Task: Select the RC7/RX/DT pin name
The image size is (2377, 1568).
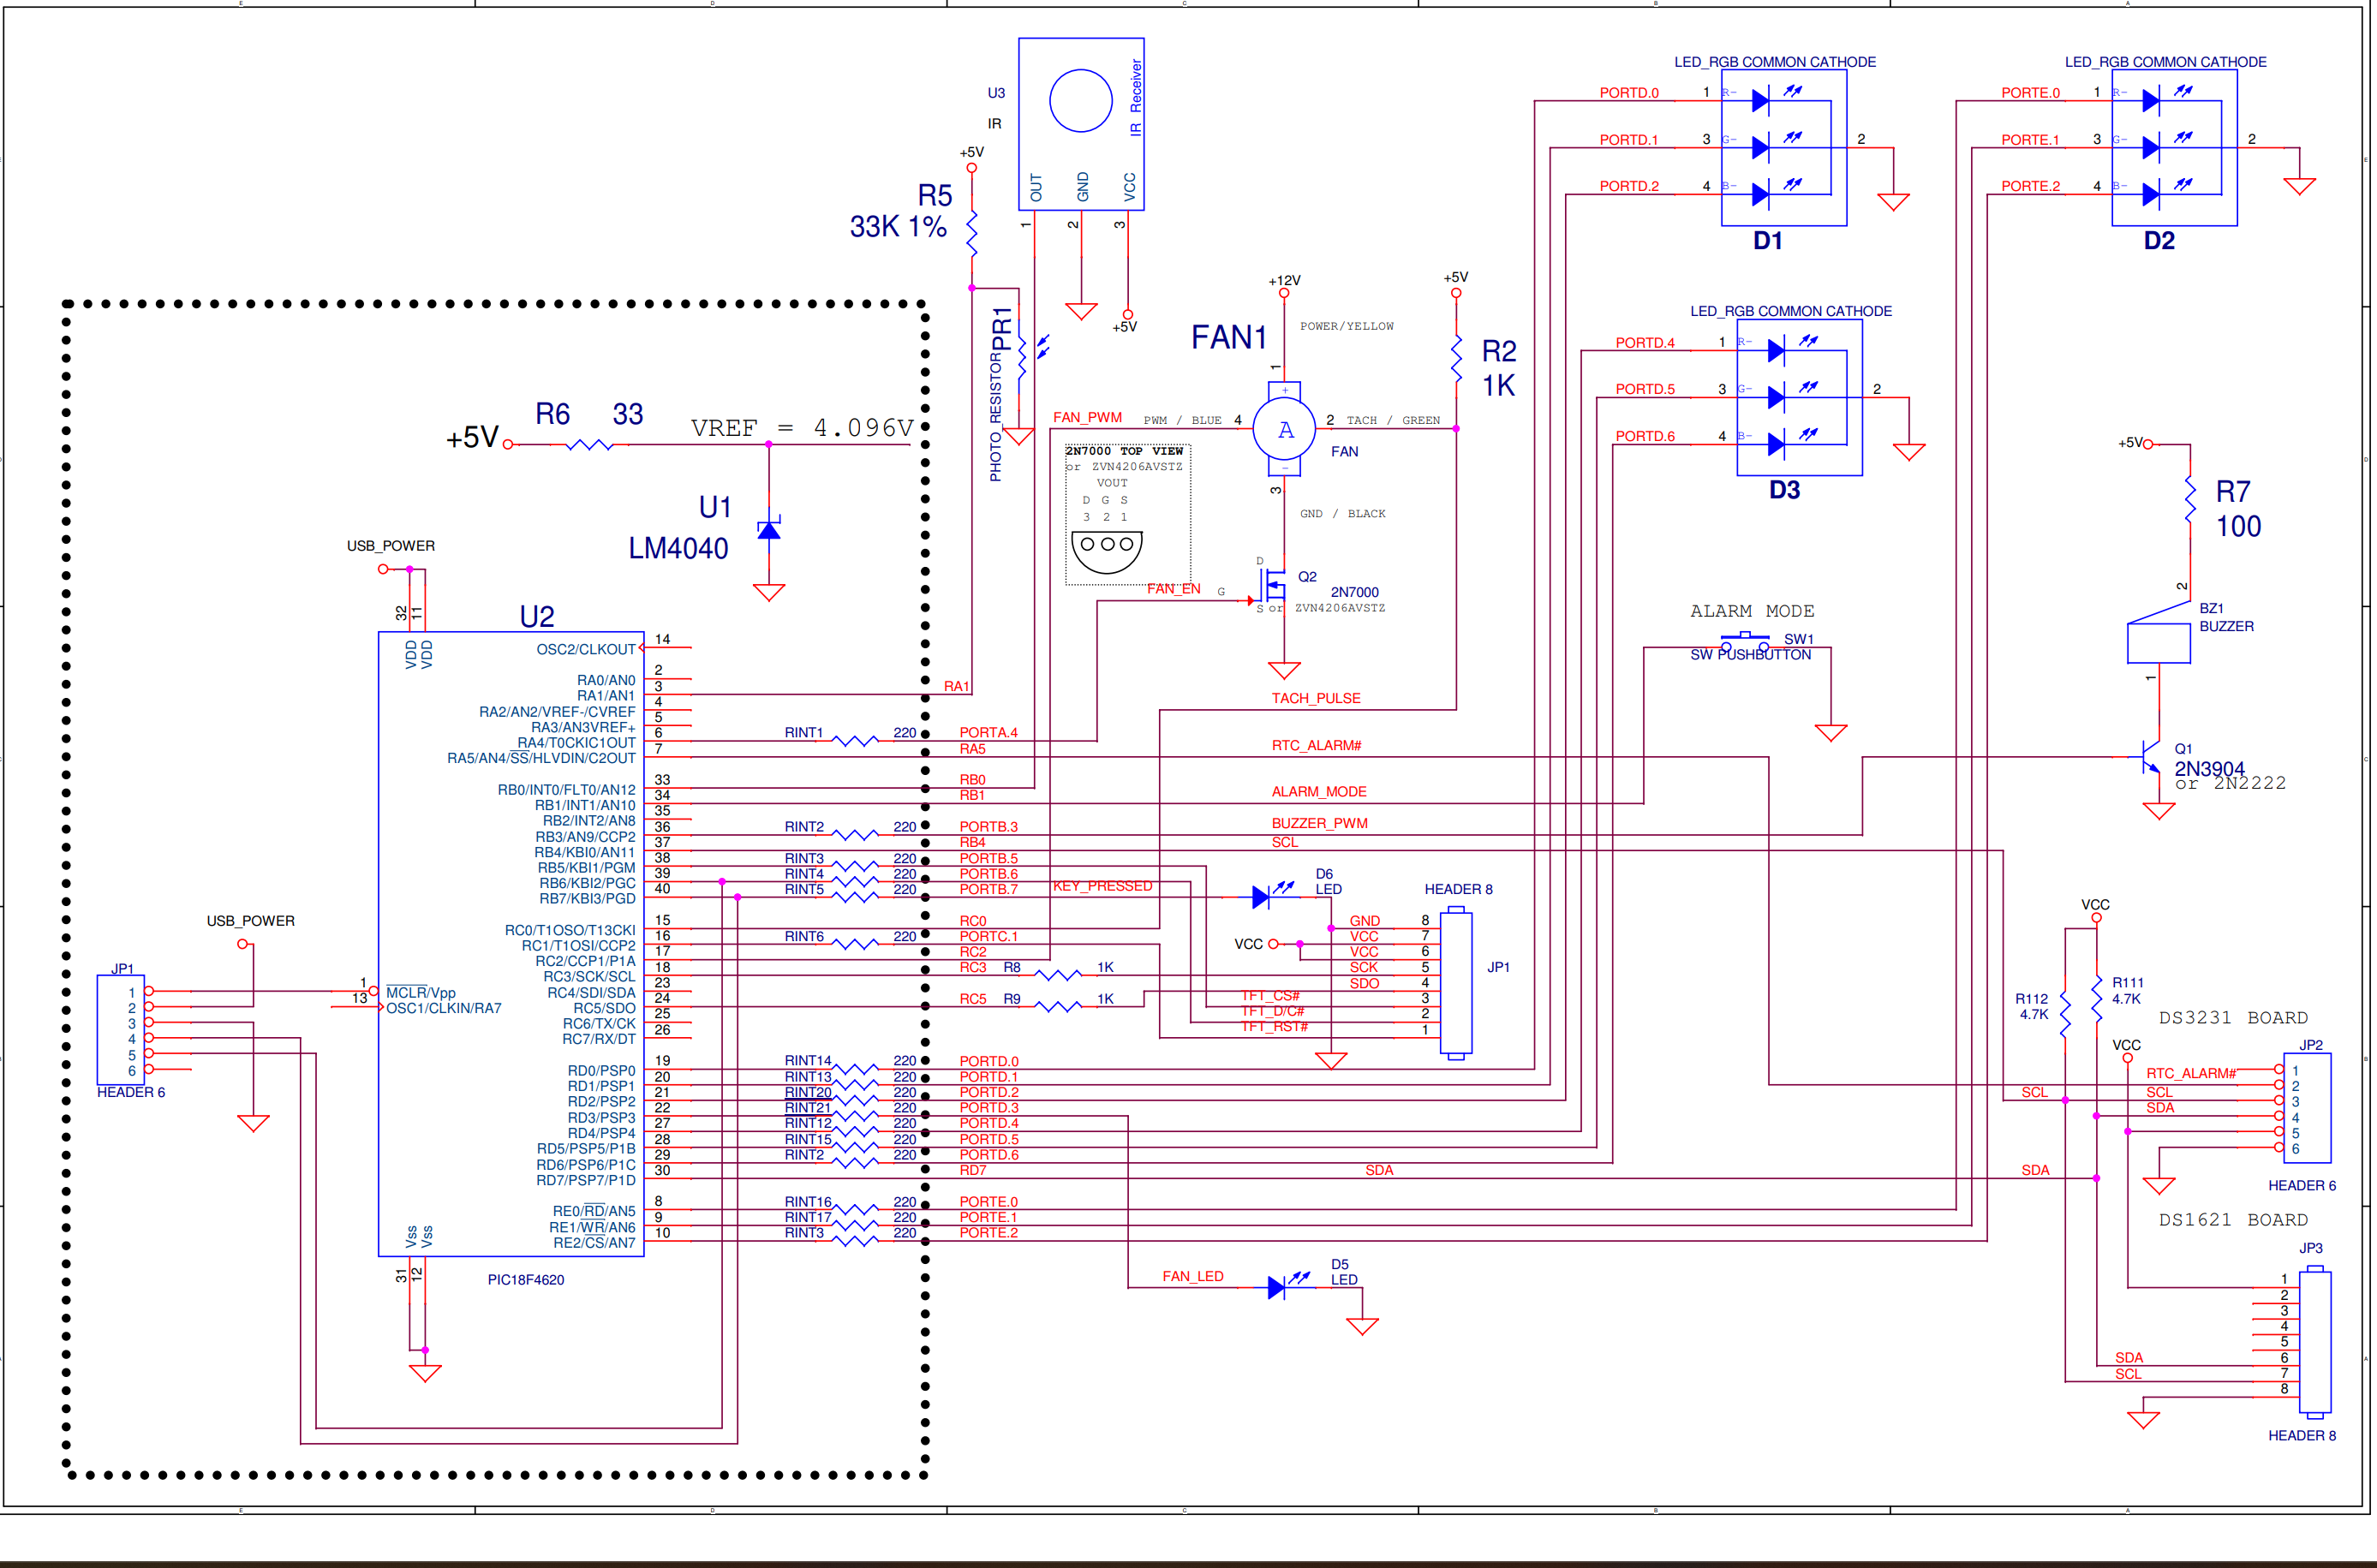Action: click(598, 1039)
